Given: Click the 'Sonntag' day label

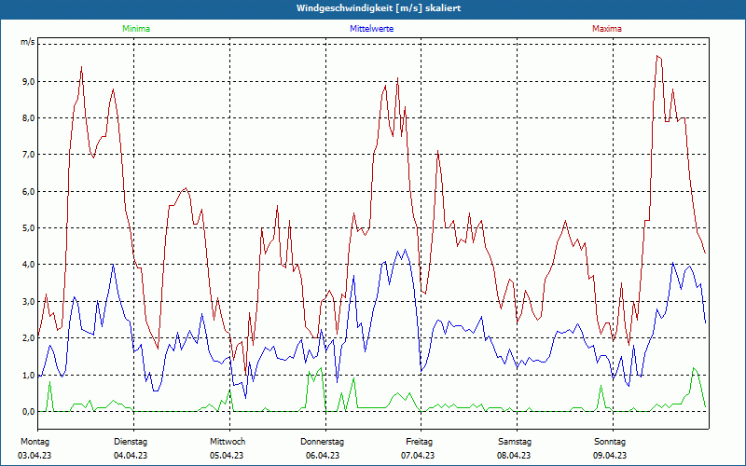Looking at the screenshot, I should coord(610,442).
